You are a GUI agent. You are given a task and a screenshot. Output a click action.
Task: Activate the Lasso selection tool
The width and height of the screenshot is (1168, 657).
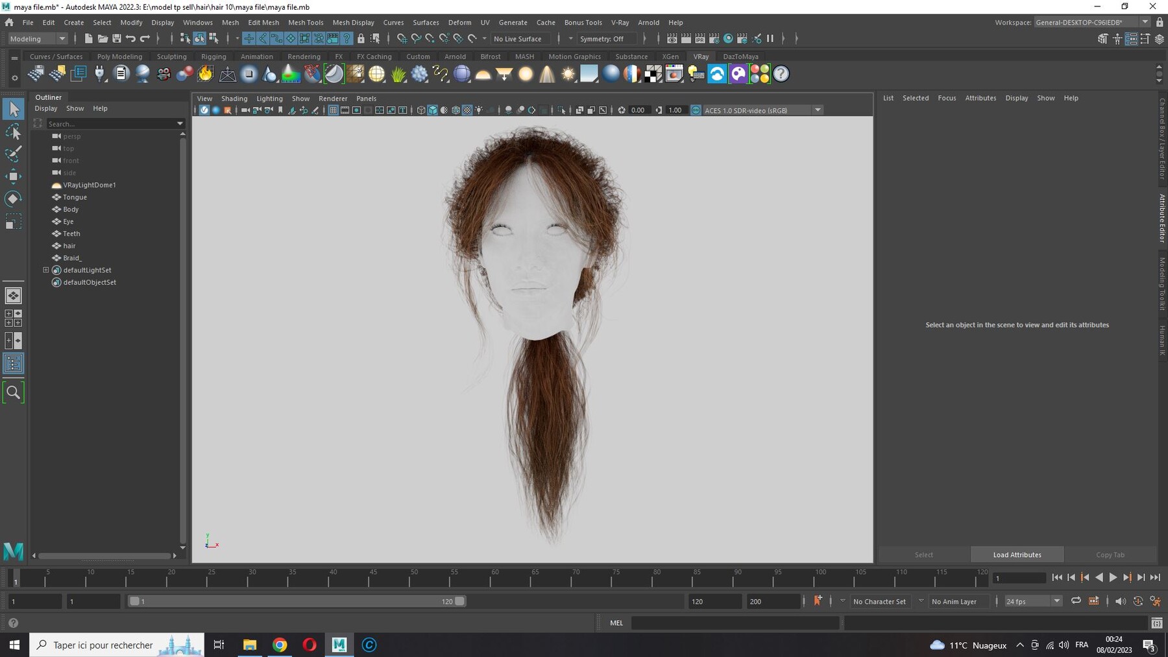point(13,132)
